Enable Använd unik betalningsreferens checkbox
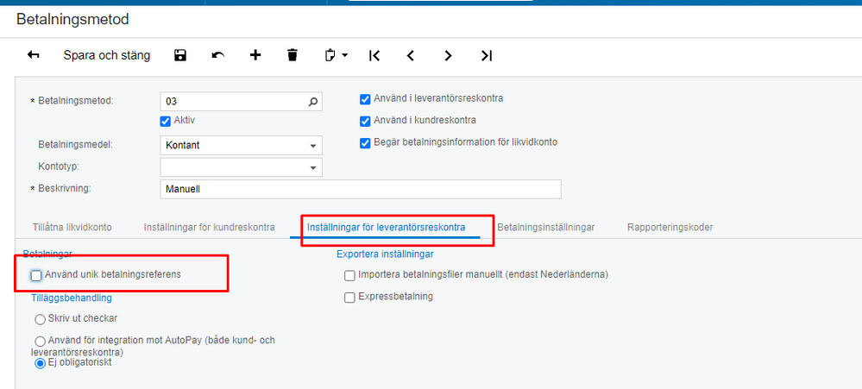This screenshot has height=389, width=862. (x=36, y=275)
